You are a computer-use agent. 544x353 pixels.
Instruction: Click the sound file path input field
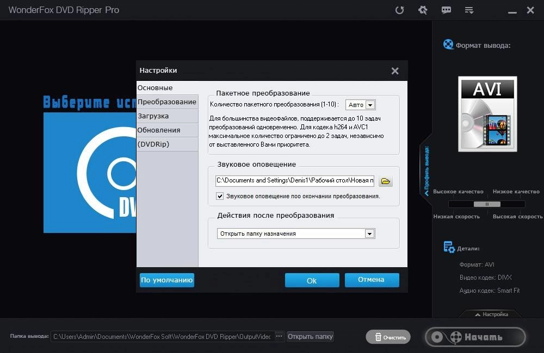294,180
